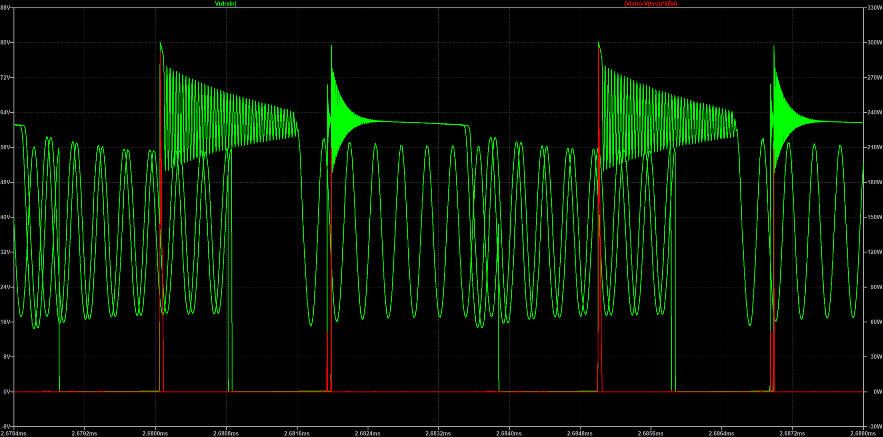The width and height of the screenshot is (883, 437).
Task: Click the 150W right axis label
Action: [875, 217]
